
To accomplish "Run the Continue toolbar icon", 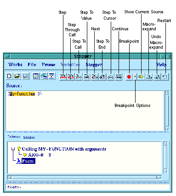I will (119, 77).
